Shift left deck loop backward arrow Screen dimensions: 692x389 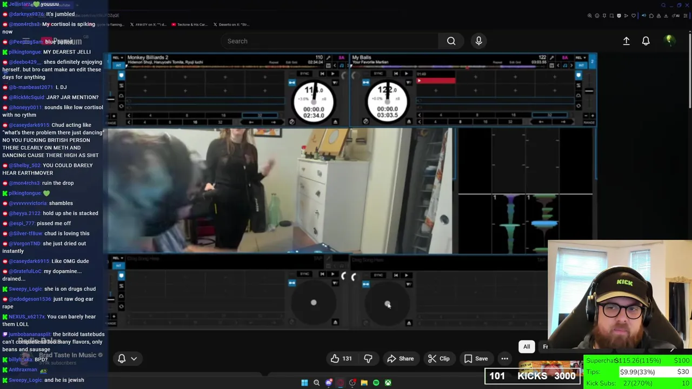251,122
